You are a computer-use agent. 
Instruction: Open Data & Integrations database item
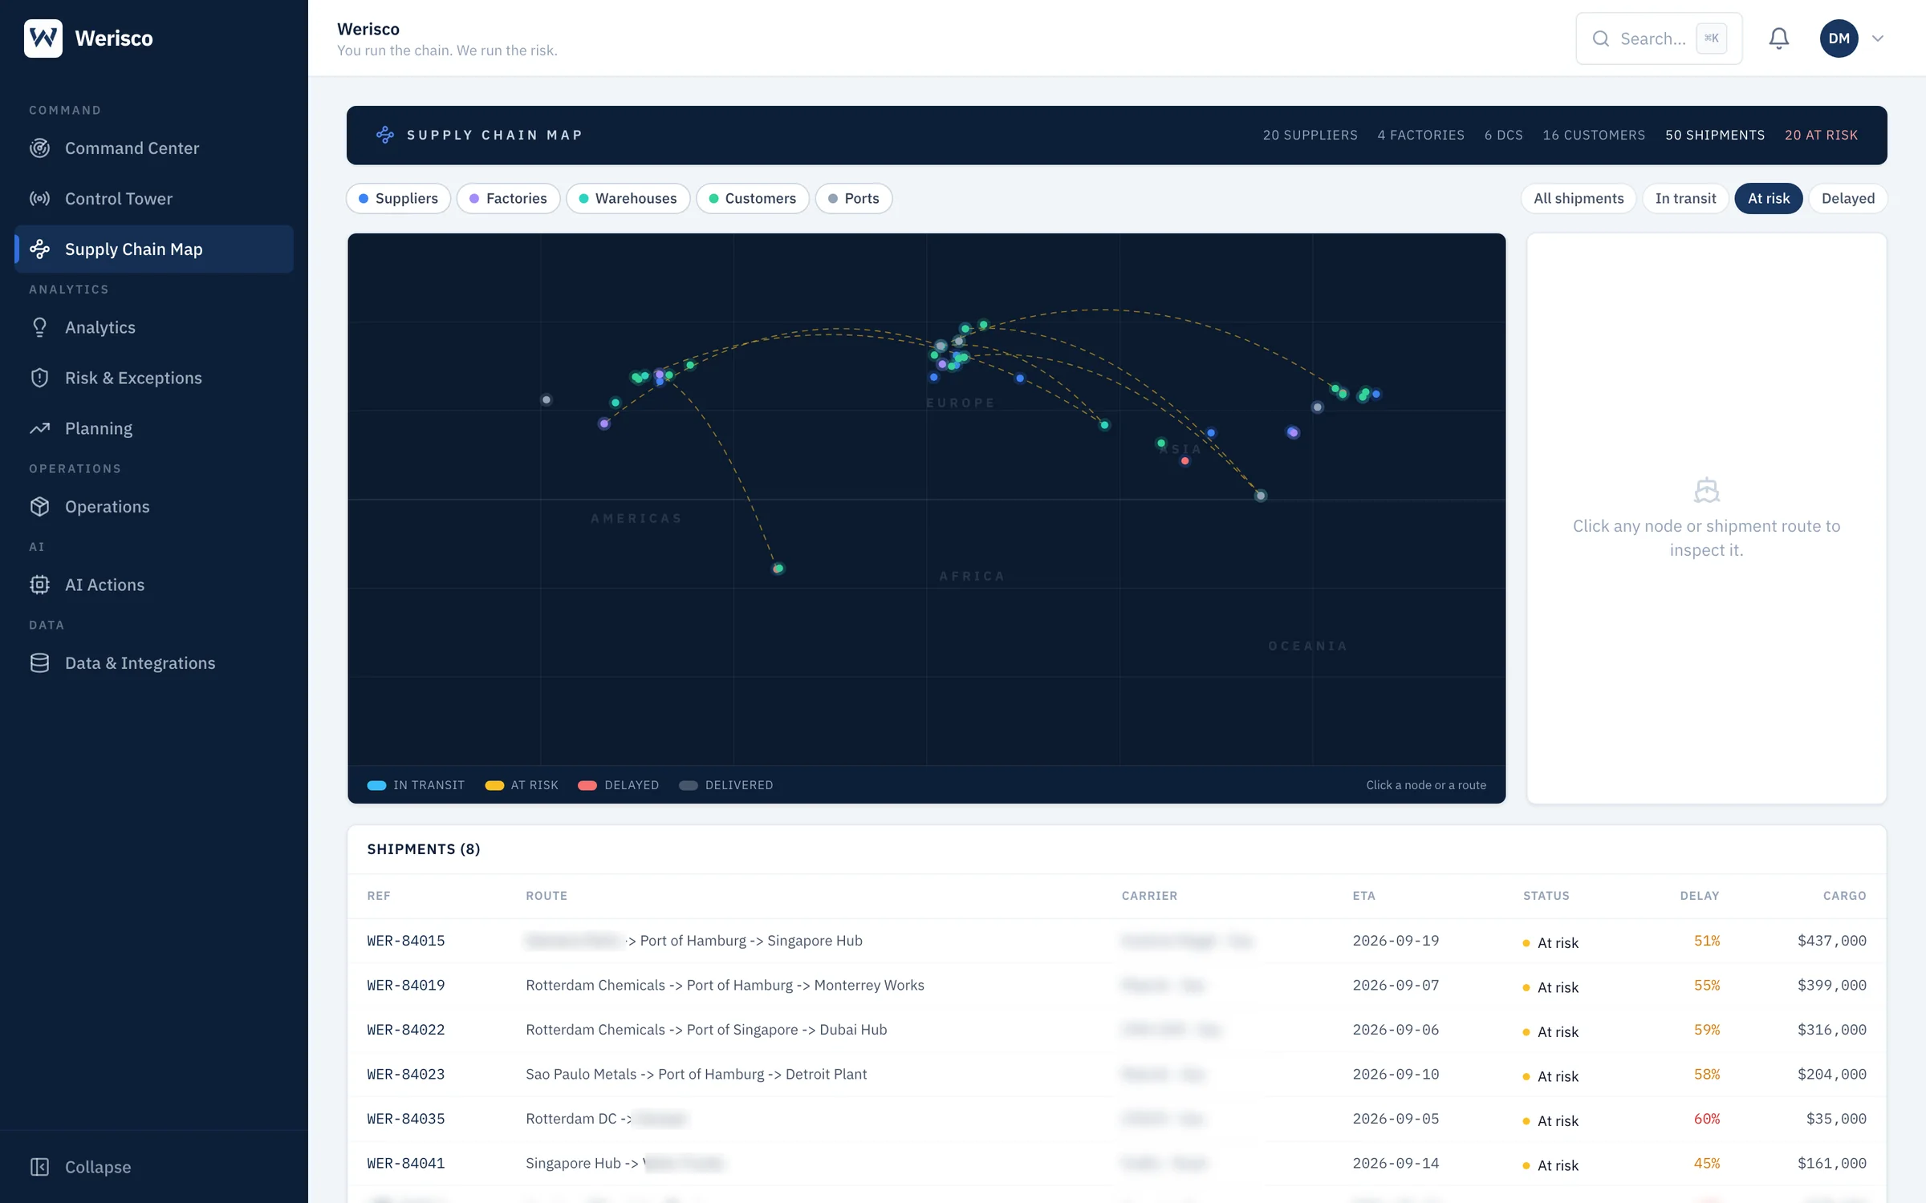(154, 663)
